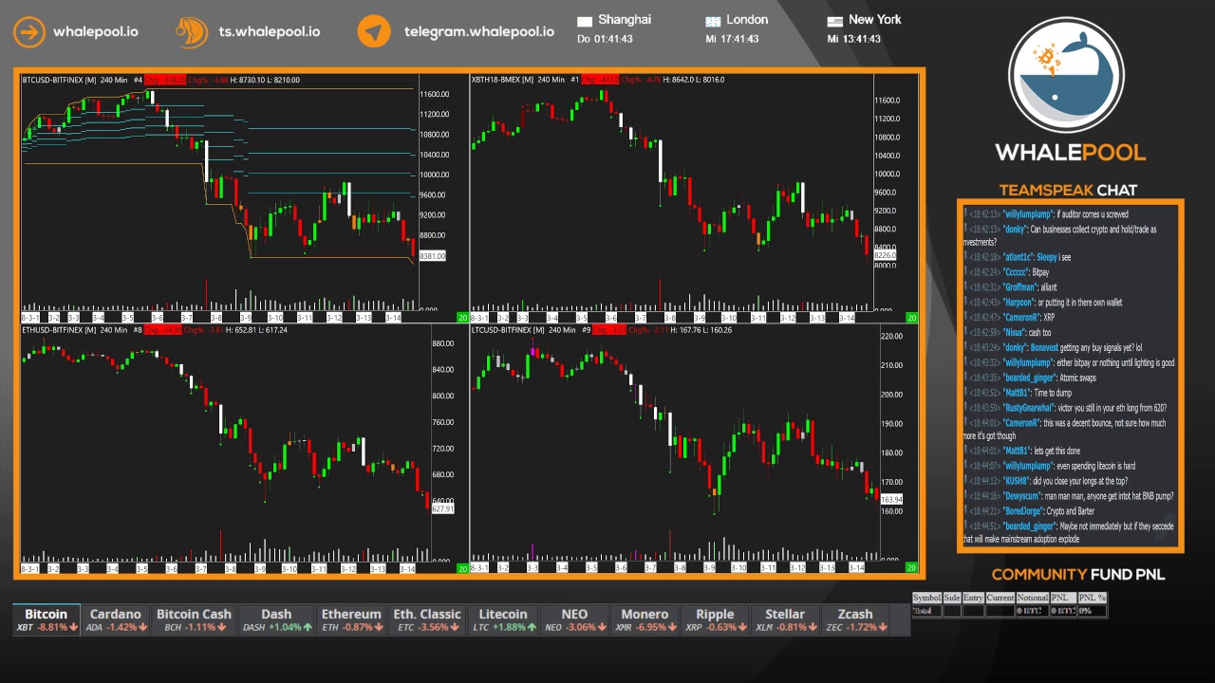
Task: Click the COMMUNITY FUND PNL heading
Action: 1077,574
